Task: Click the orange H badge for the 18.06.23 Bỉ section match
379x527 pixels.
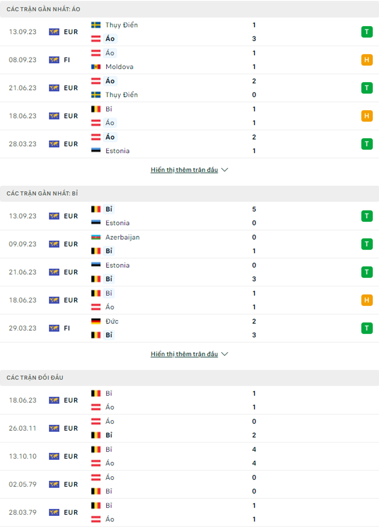Action: pos(367,300)
